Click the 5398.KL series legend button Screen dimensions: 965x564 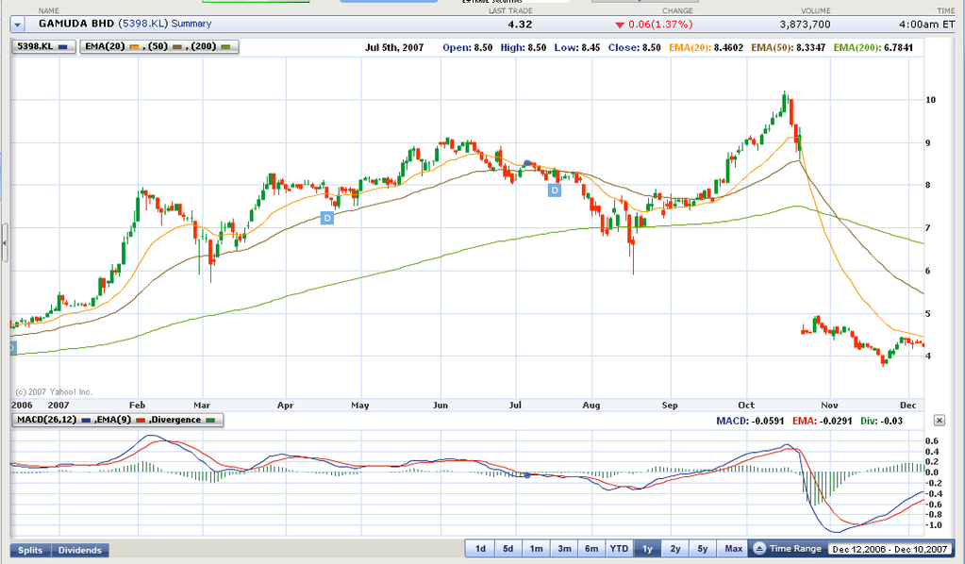[x=43, y=45]
